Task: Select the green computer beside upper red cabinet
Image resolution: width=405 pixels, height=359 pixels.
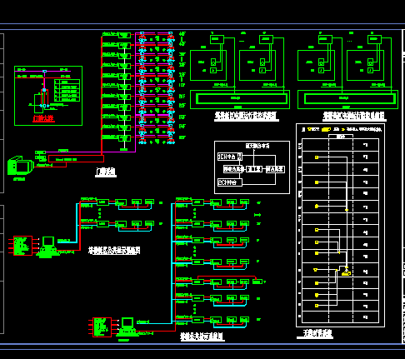Action: [x=47, y=247]
